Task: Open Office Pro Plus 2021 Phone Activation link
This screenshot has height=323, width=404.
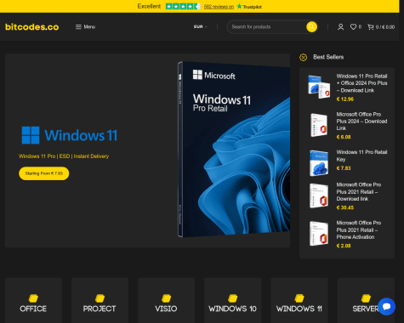Action: click(359, 229)
